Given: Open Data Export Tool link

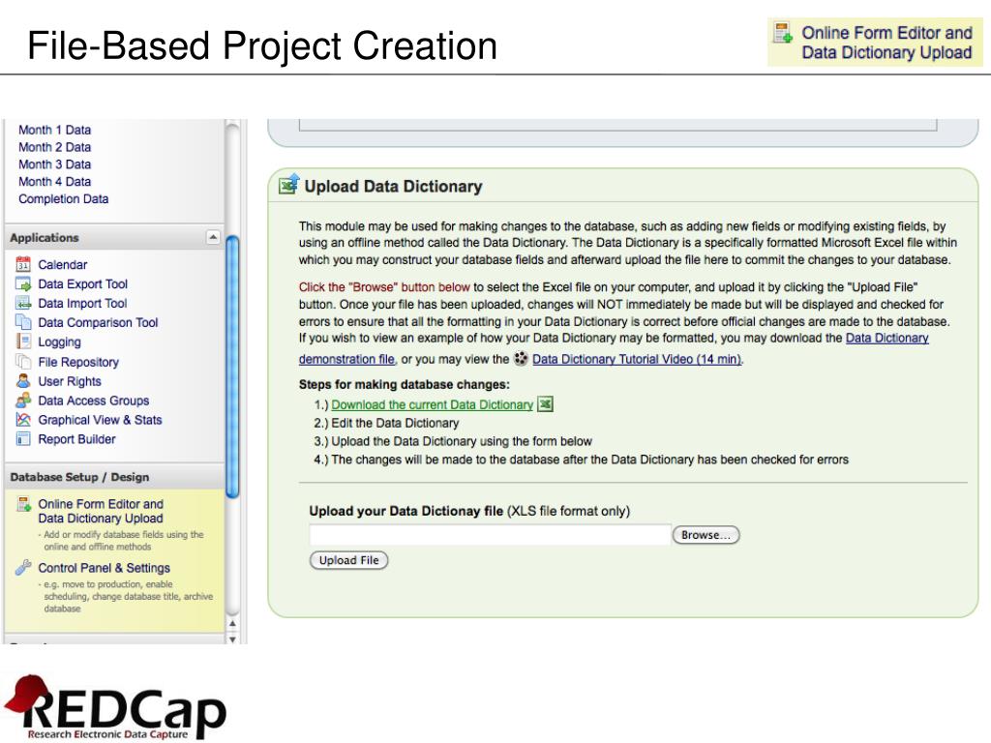Looking at the screenshot, I should 83,284.
